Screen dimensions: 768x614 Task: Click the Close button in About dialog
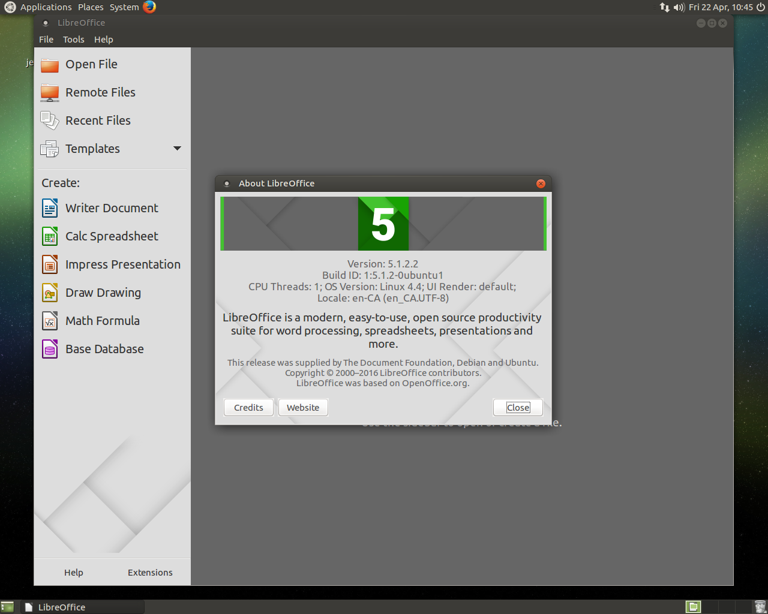(x=518, y=408)
